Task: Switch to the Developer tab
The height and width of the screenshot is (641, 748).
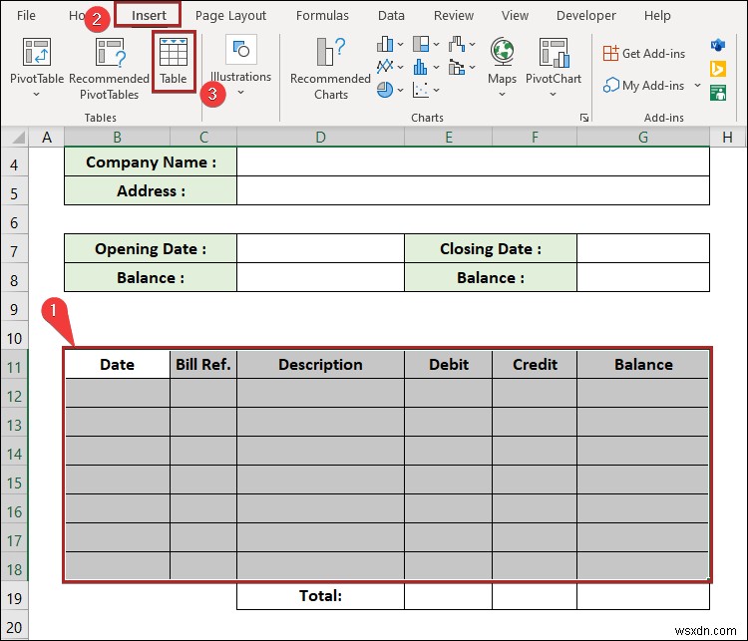Action: point(585,16)
